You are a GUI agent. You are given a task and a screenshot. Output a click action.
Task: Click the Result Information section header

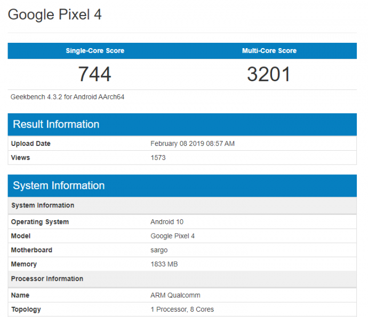pyautogui.click(x=182, y=125)
